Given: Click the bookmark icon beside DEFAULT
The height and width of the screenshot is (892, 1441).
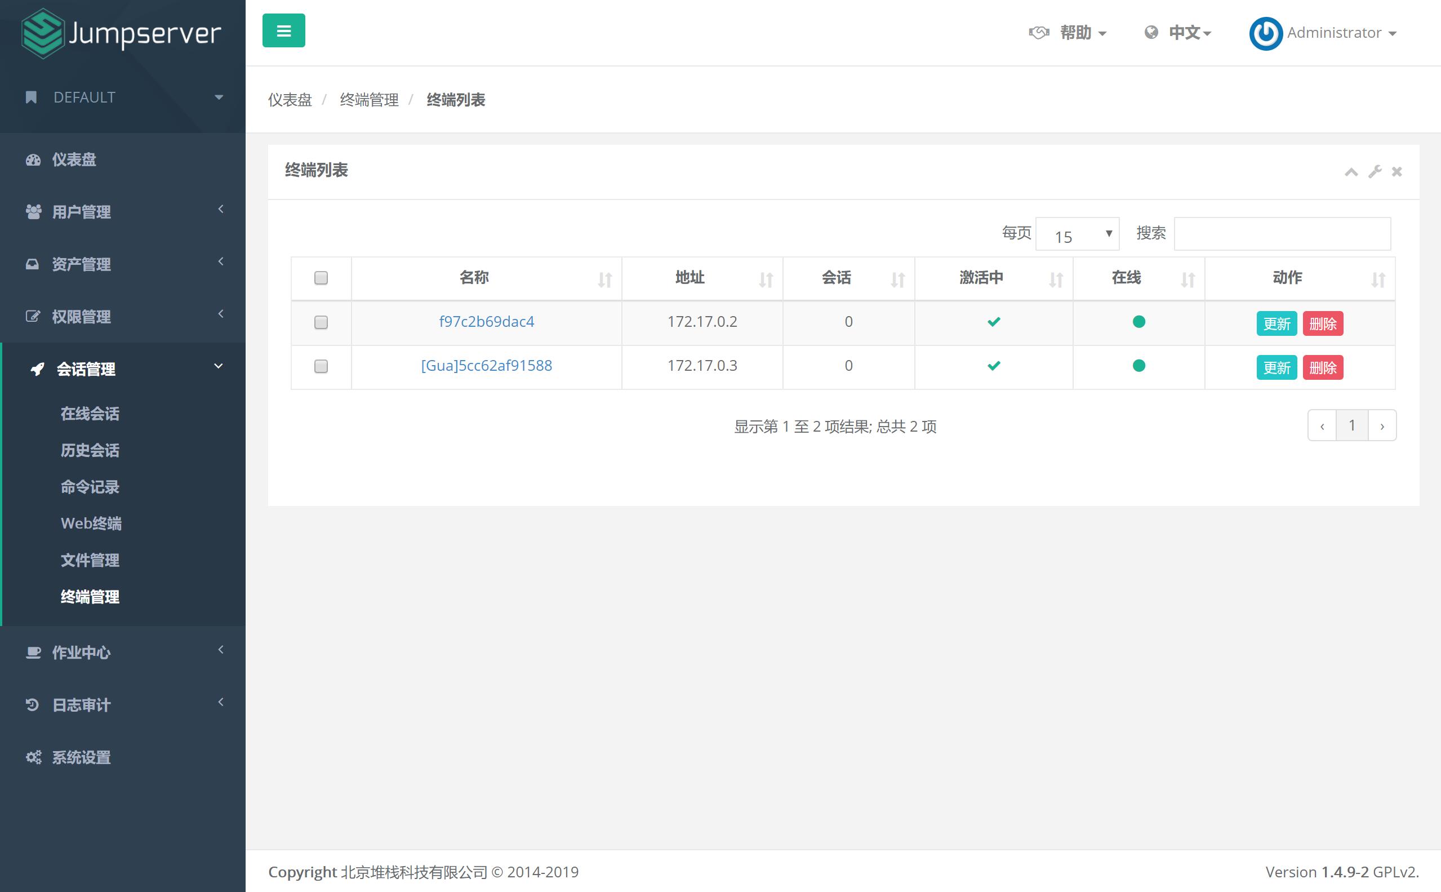Looking at the screenshot, I should point(31,97).
